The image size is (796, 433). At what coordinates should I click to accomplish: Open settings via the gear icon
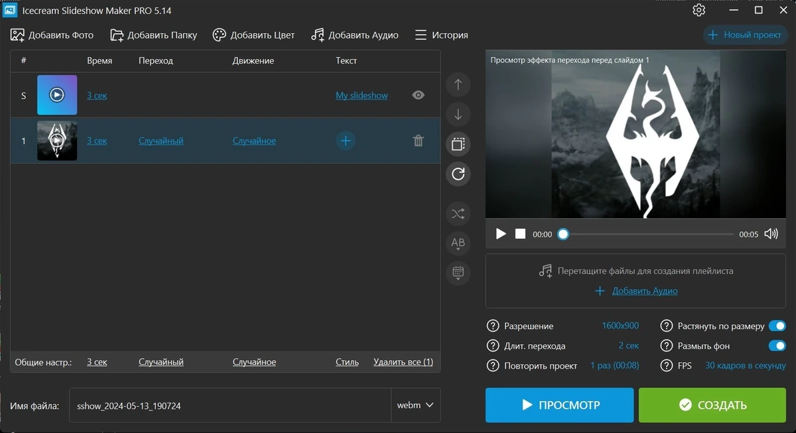[x=698, y=11]
